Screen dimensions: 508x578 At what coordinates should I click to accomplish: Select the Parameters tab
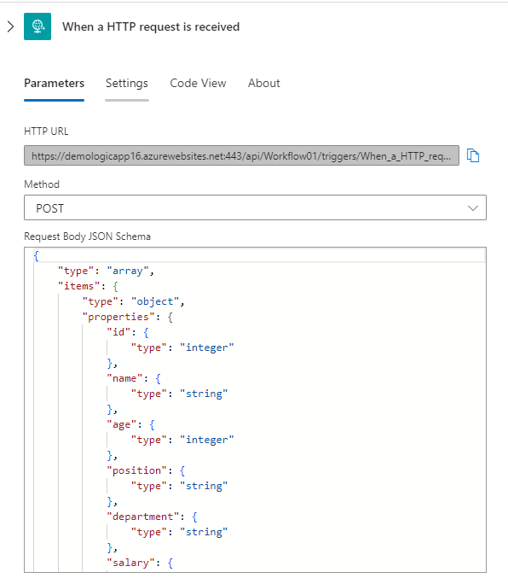click(x=54, y=84)
